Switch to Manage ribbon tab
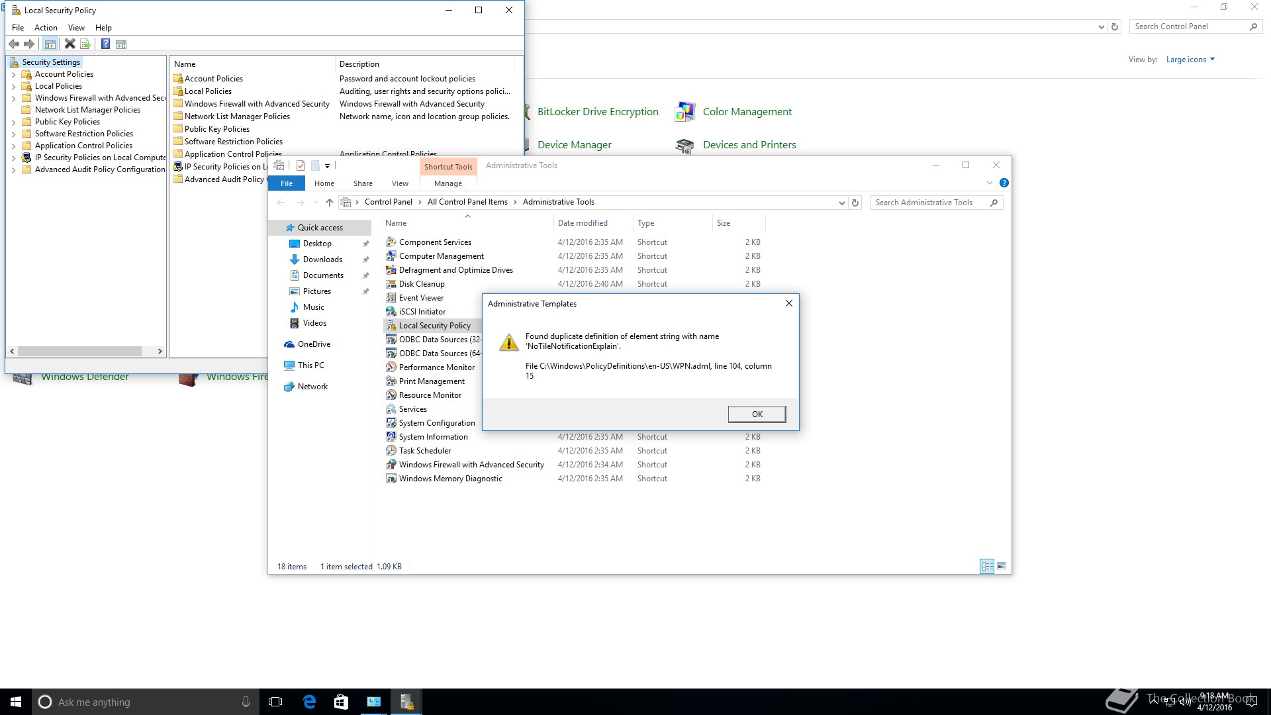1271x715 pixels. point(448,183)
